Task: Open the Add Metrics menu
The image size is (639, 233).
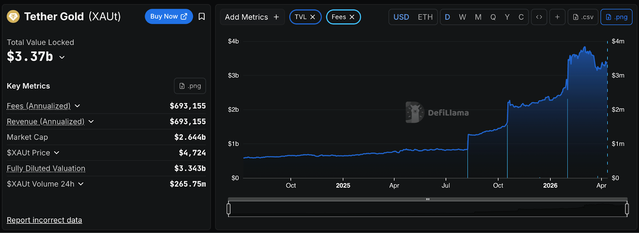Action: 252,17
